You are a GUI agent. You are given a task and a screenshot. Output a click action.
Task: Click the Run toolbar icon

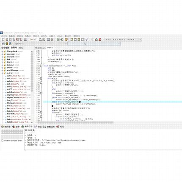click(75, 39)
